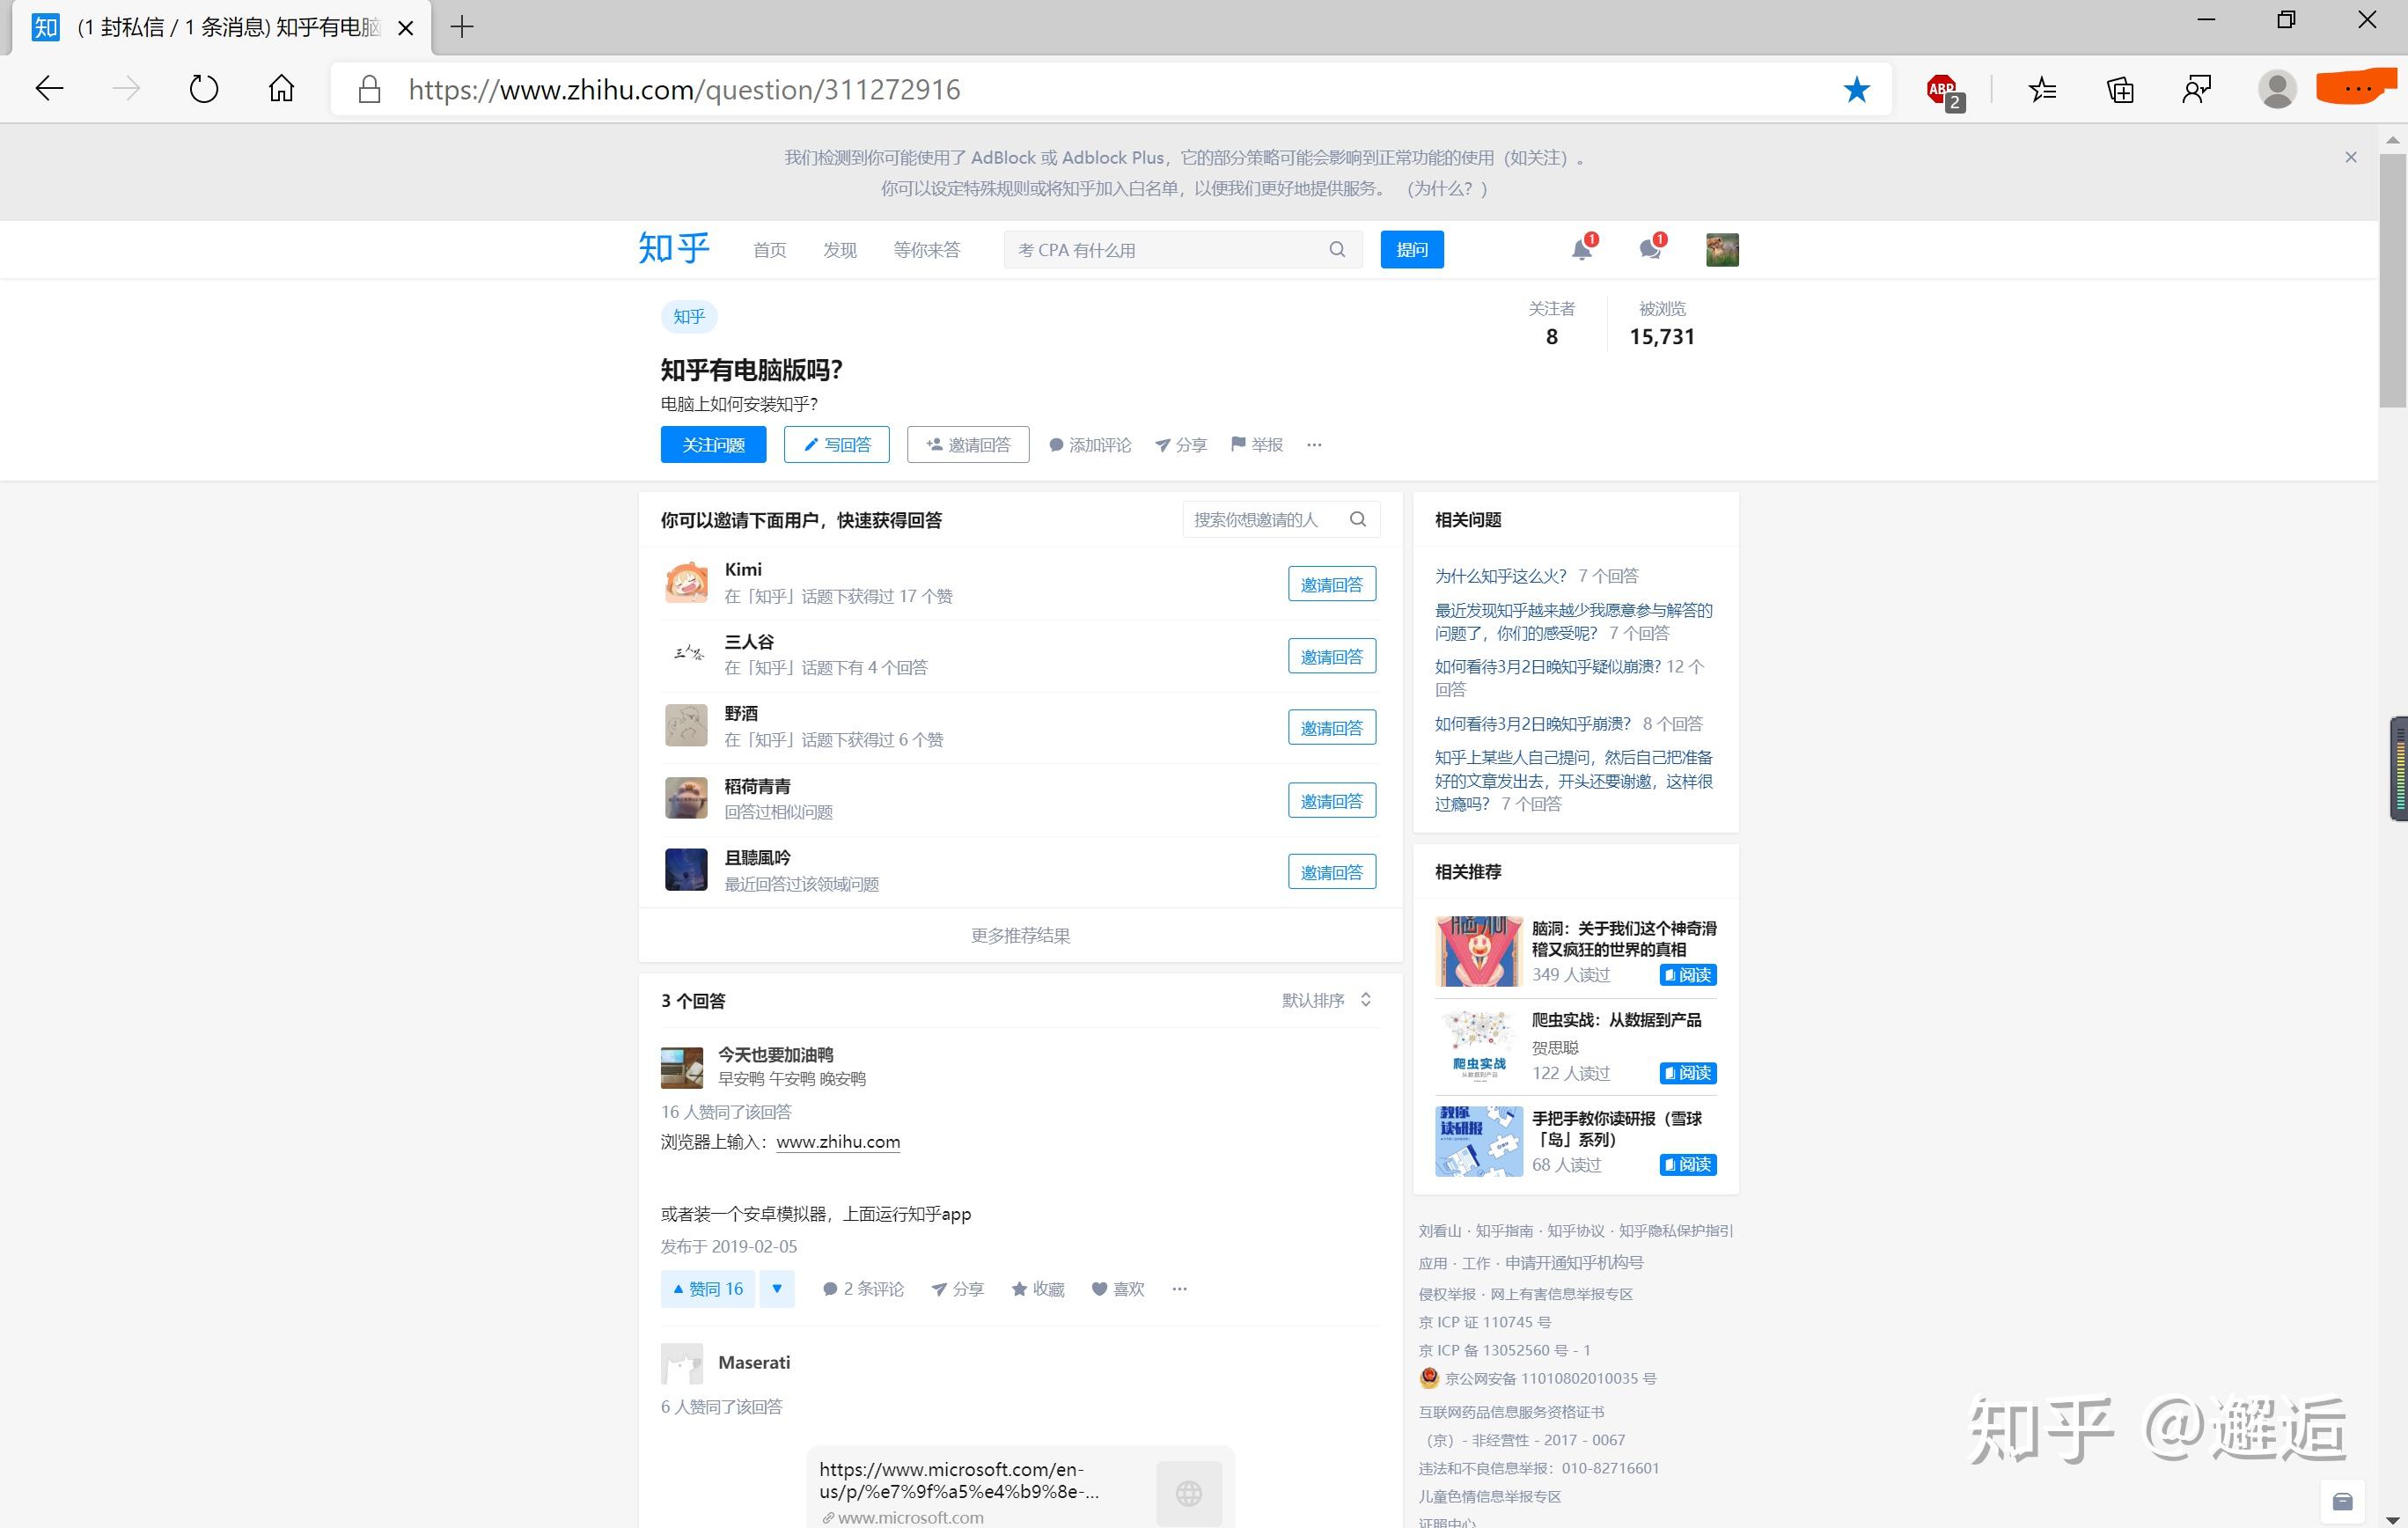Viewport: 2408px width, 1528px height.
Task: Invite Kimi with 邀请回答 button
Action: pos(1331,584)
